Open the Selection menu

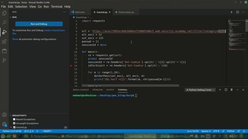[x=21, y=7]
